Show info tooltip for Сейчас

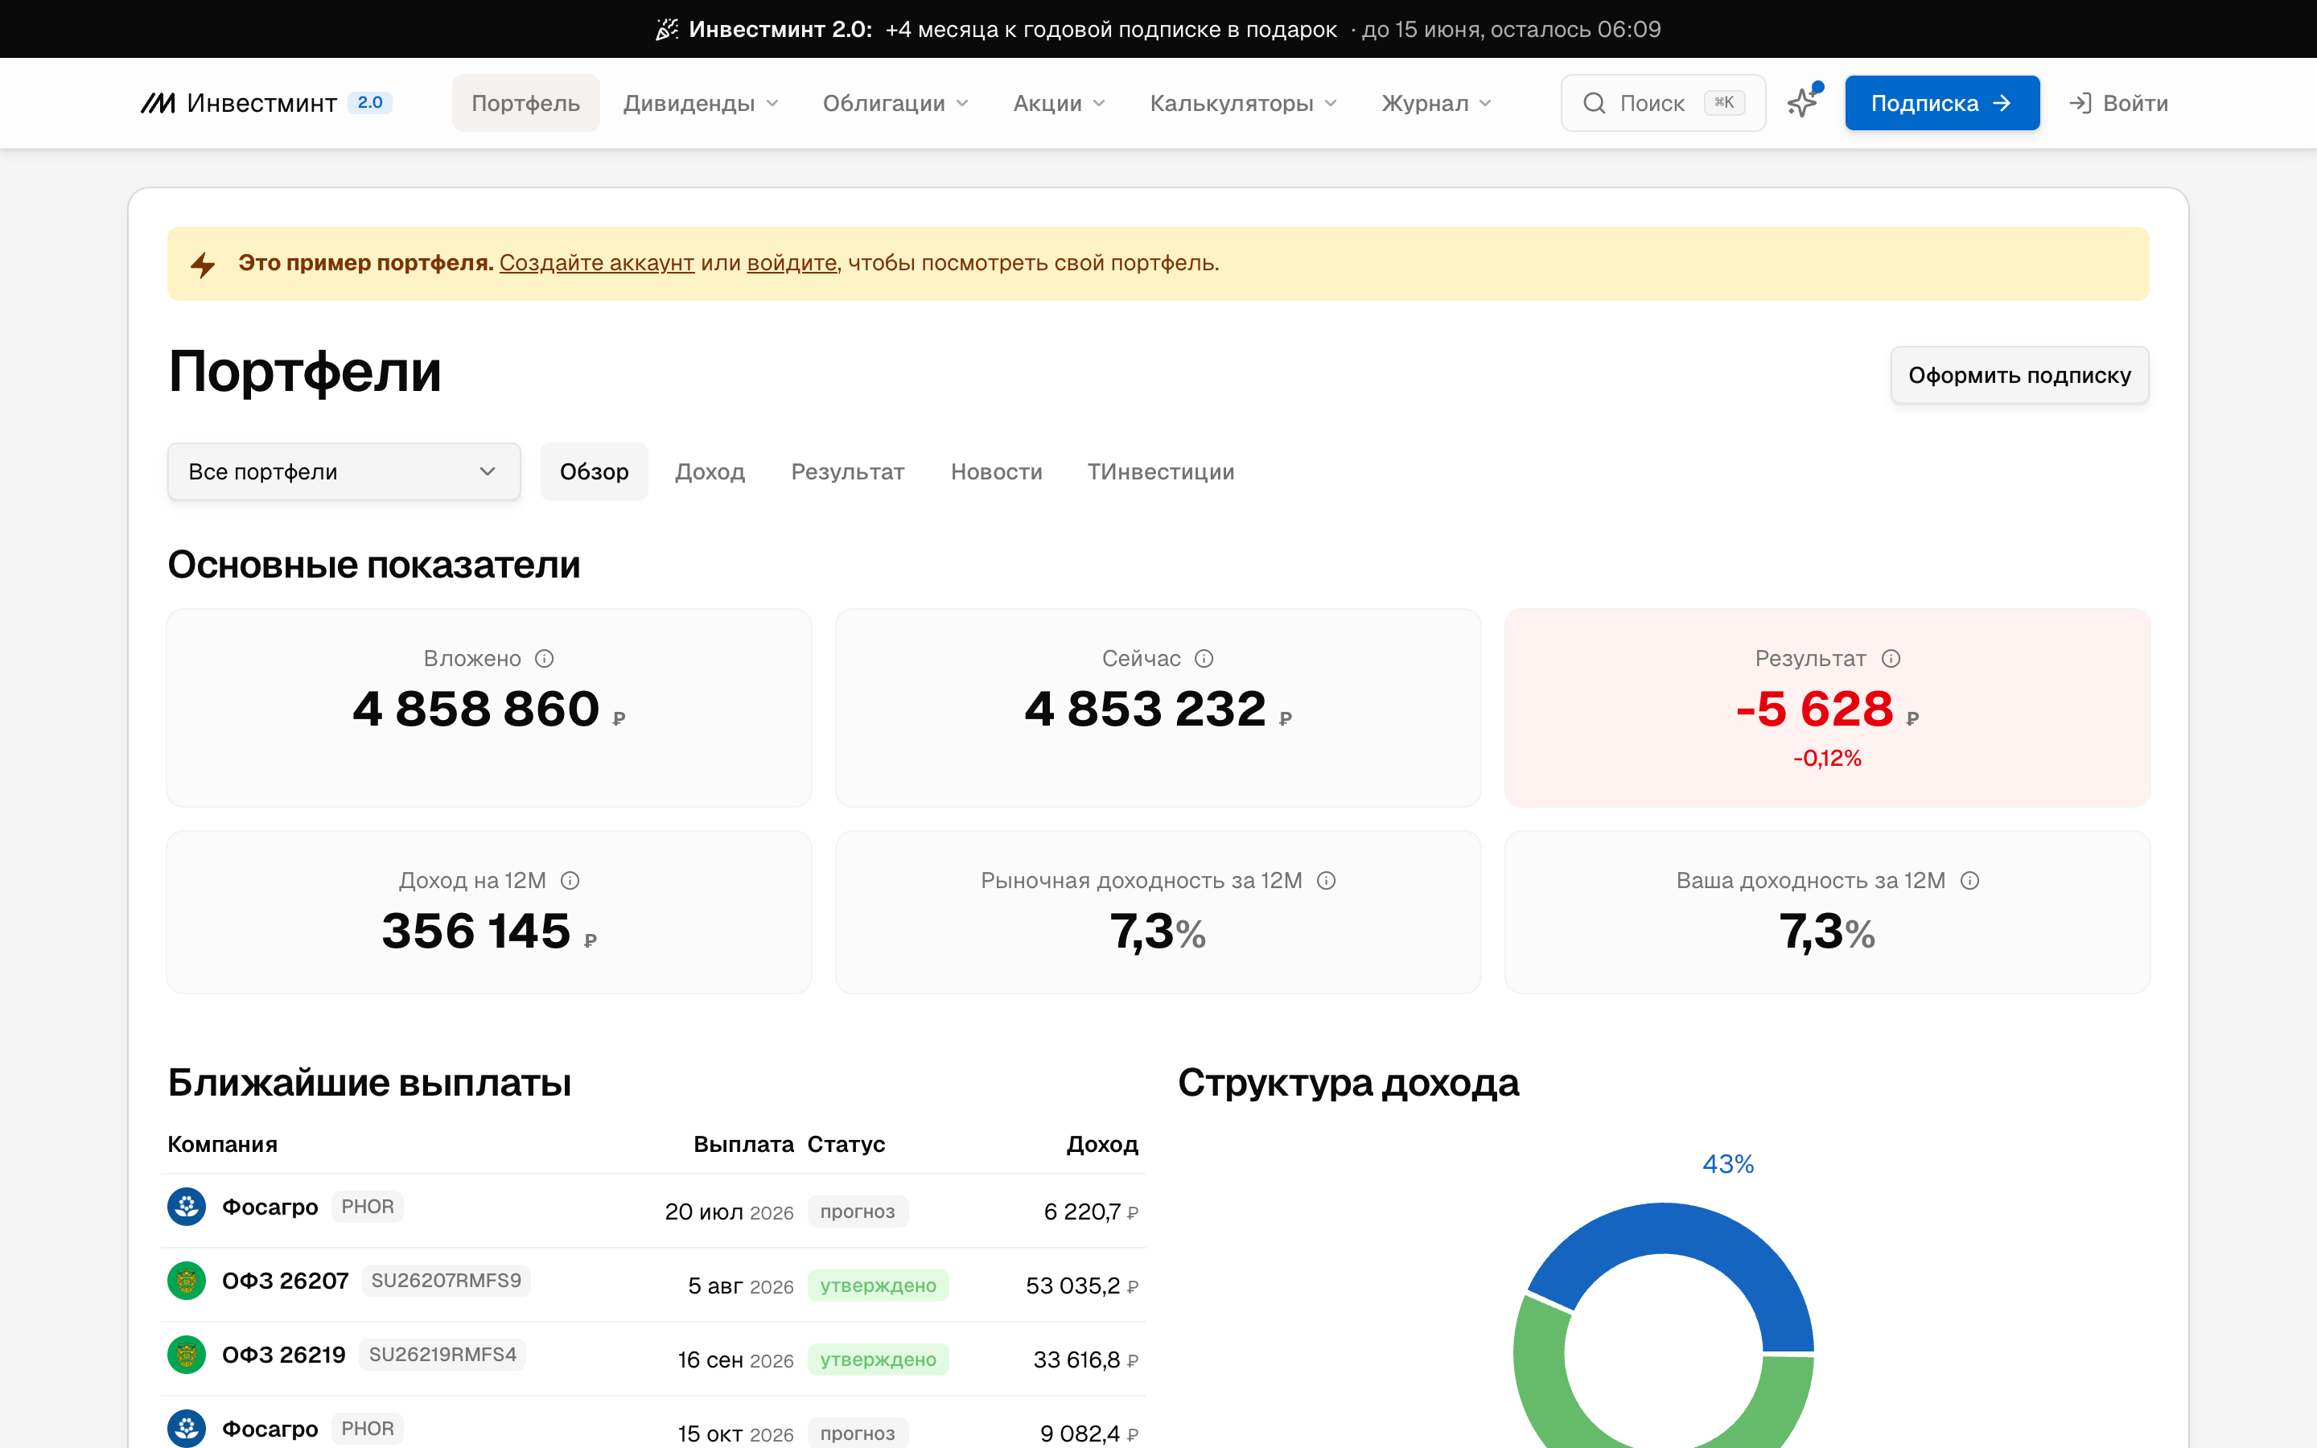[1204, 659]
